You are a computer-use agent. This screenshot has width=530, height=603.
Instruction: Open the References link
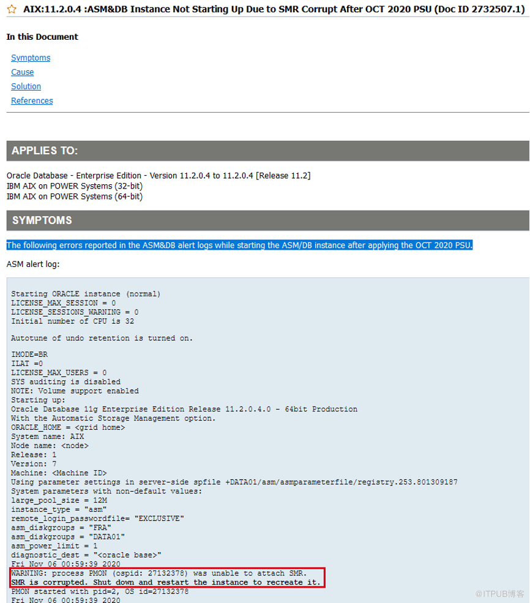(32, 100)
